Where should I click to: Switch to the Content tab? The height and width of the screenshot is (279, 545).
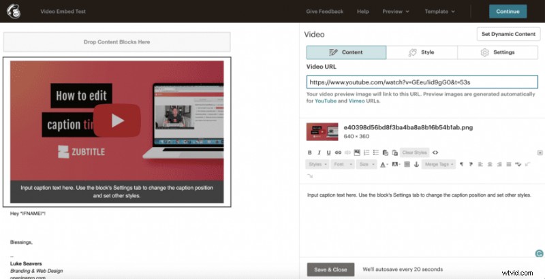(346, 52)
